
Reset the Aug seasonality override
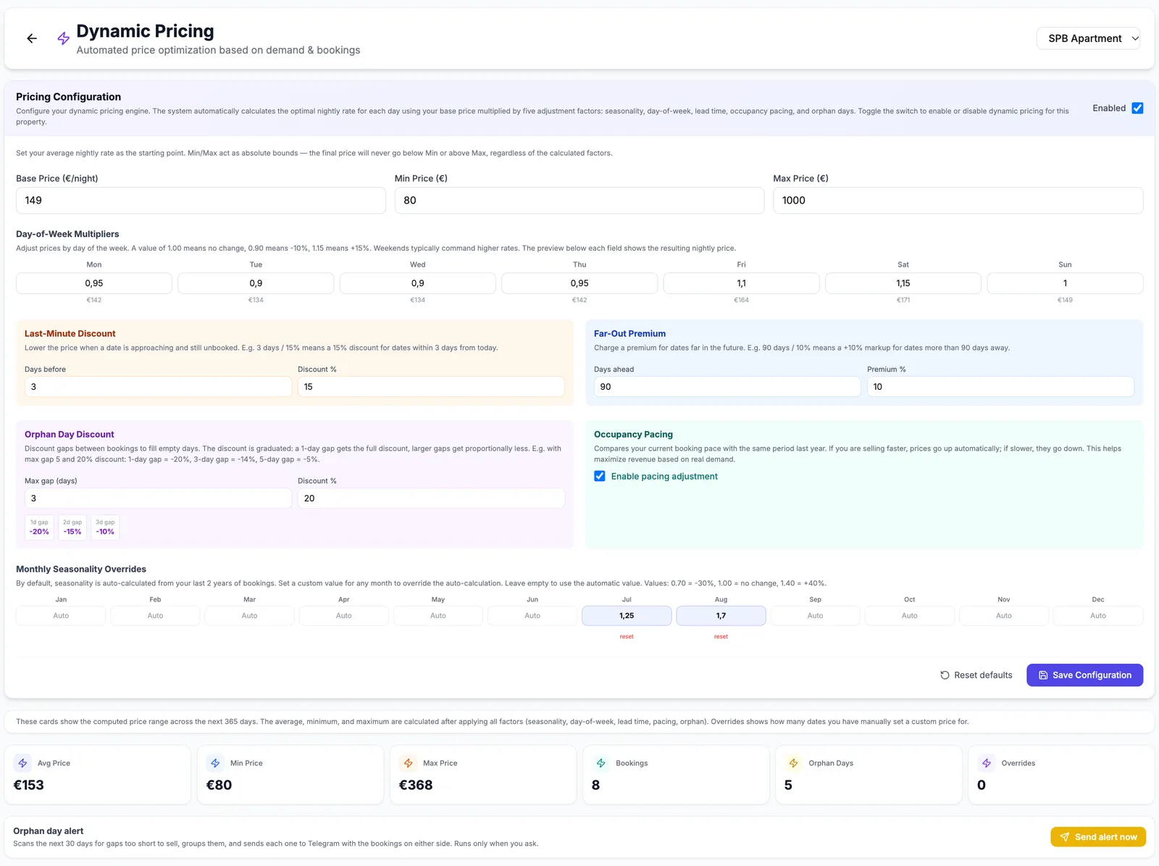tap(721, 636)
